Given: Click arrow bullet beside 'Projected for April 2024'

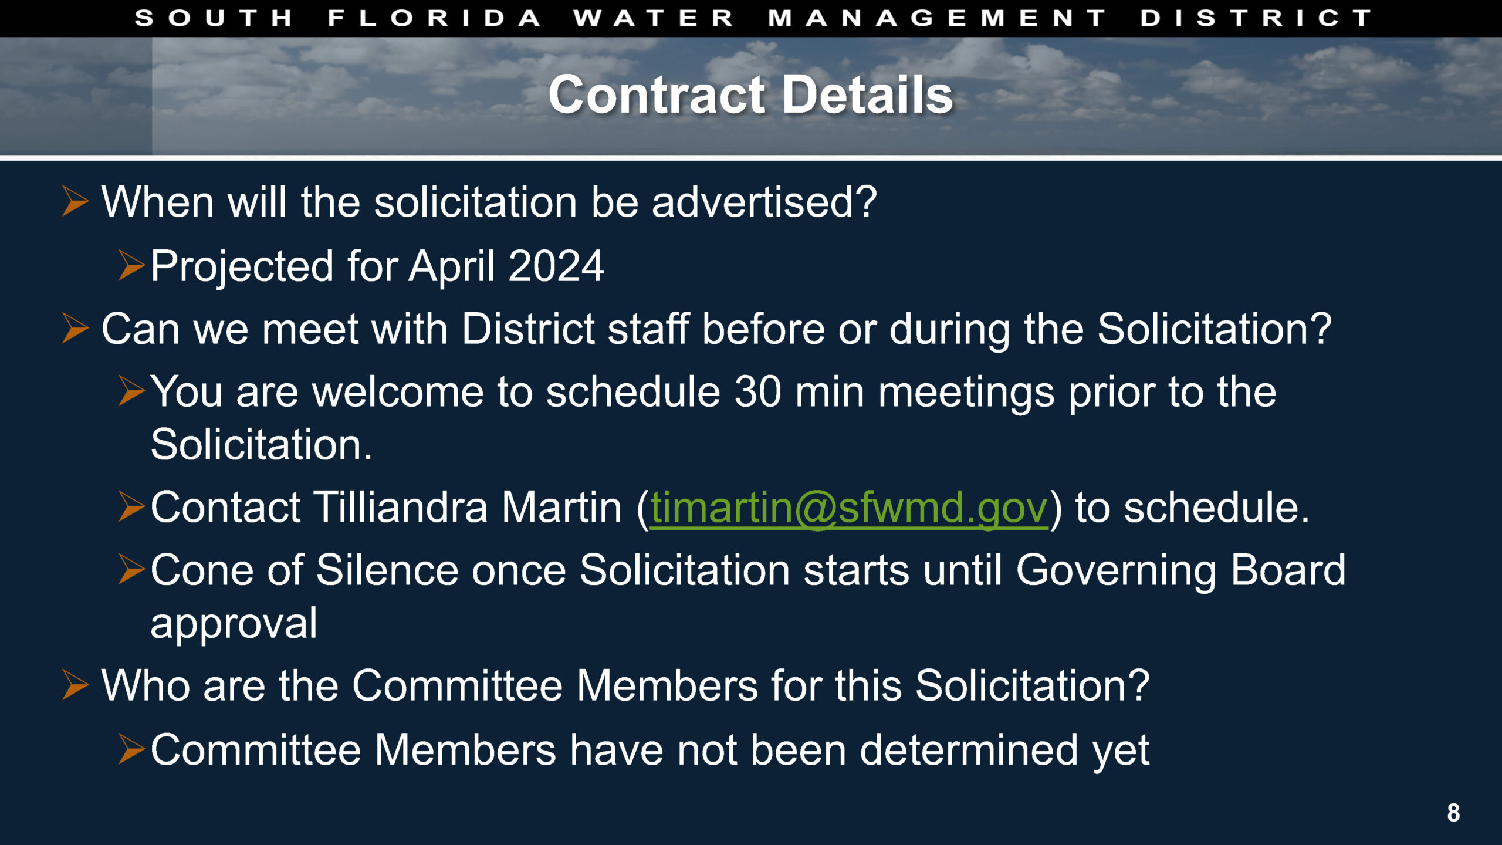Looking at the screenshot, I should [131, 265].
